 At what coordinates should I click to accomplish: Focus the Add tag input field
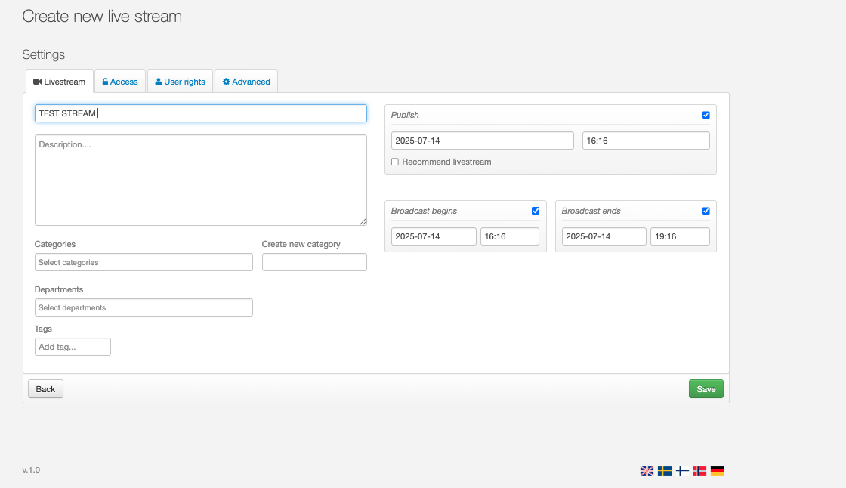pyautogui.click(x=73, y=347)
